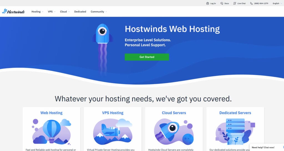Click the Live Chat icon

tap(235, 3)
